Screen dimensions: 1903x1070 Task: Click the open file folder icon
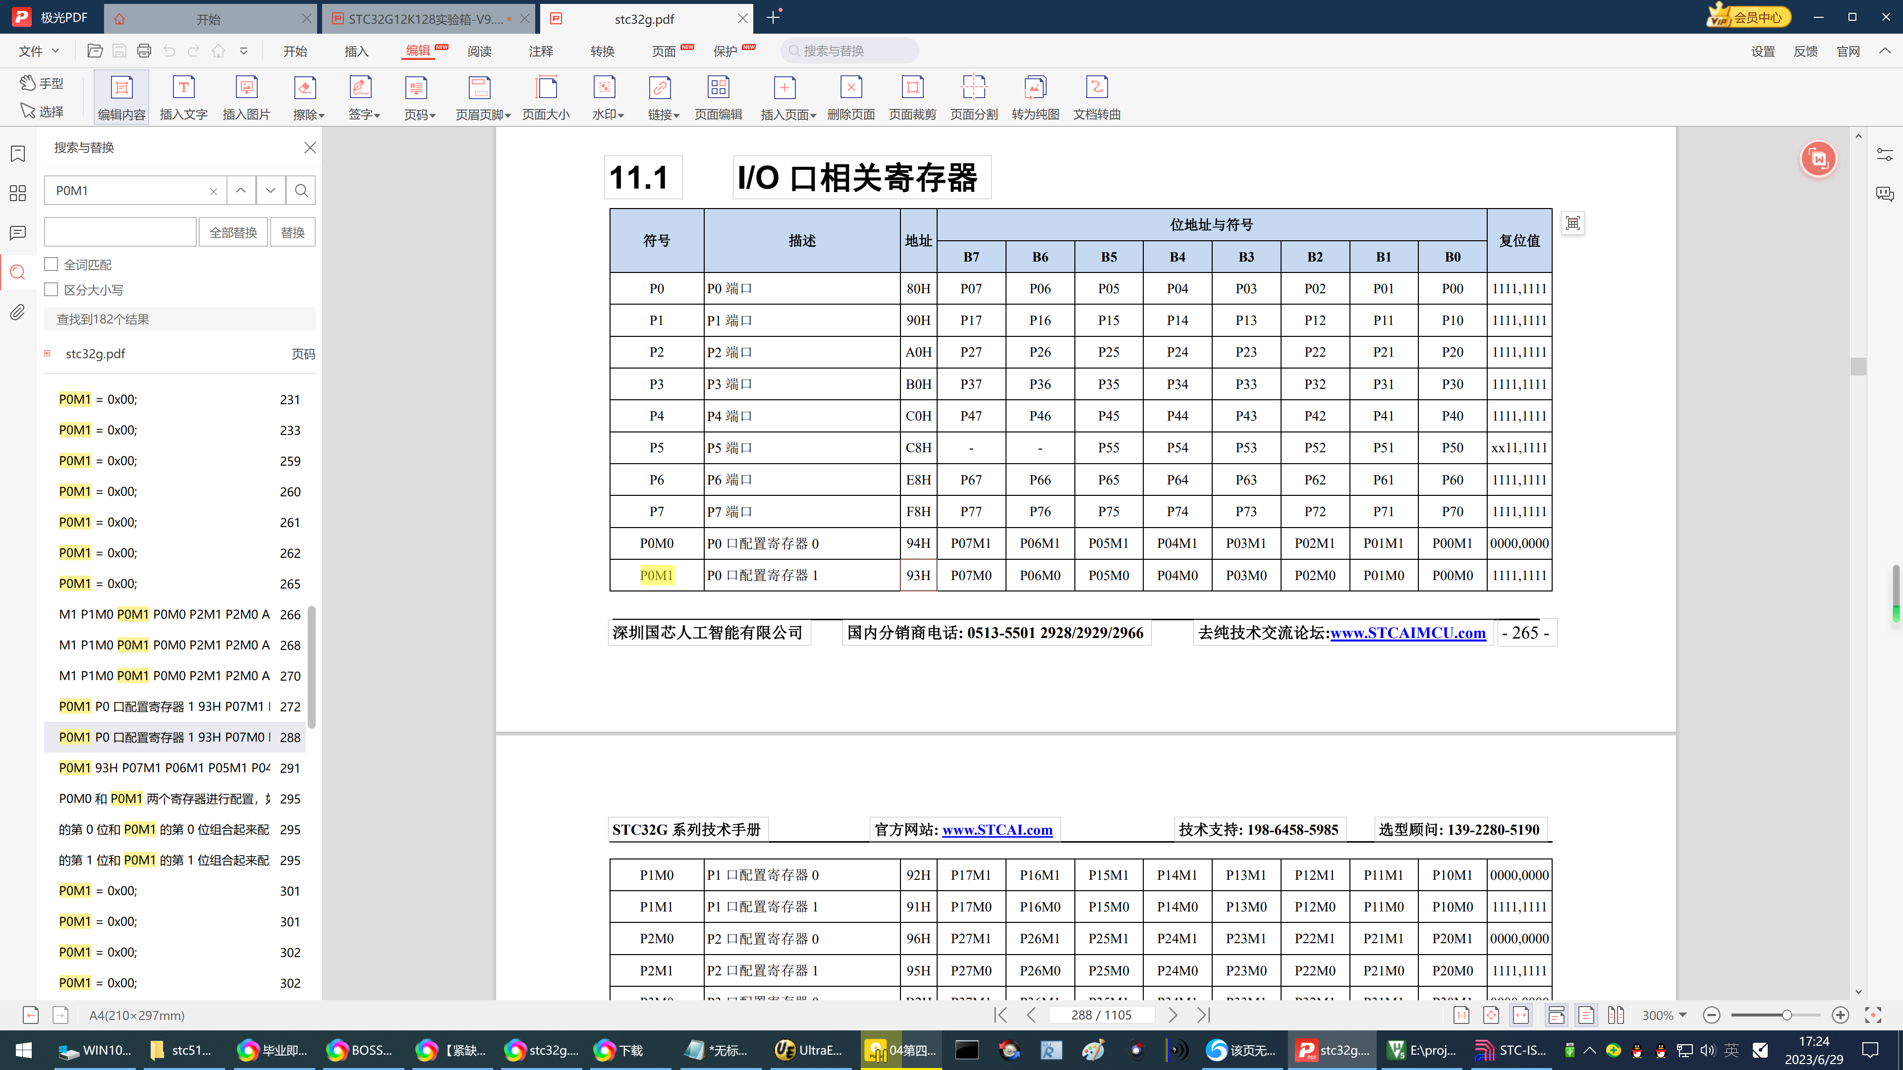pos(95,51)
